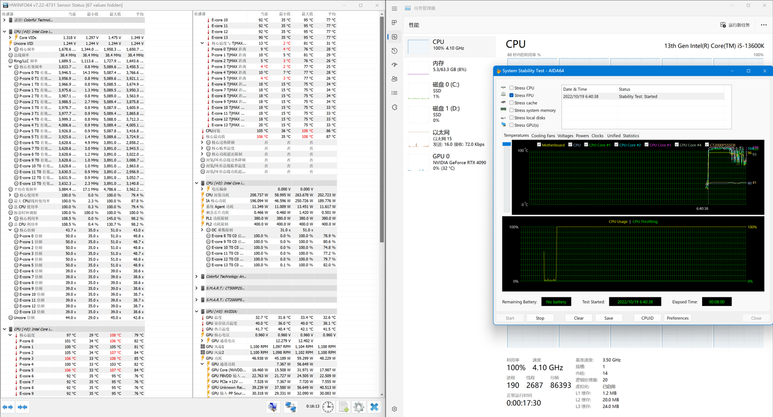Viewport: 773px width, 417px height.
Task: Switch to Voltages tab
Action: click(565, 136)
